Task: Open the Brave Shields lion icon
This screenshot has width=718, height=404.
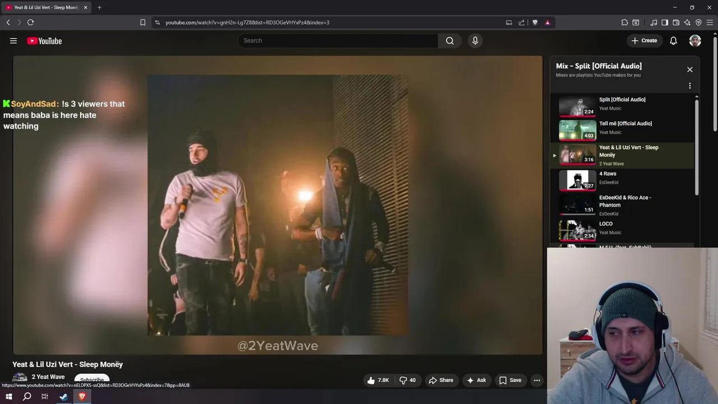Action: tap(535, 22)
